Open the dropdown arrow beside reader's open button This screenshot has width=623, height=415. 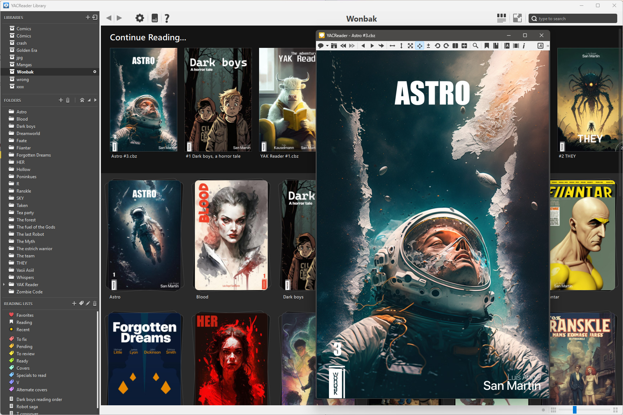(x=327, y=46)
